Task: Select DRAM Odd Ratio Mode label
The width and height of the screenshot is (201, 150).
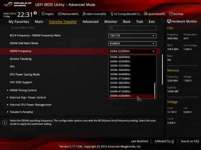Action: tap(24, 43)
